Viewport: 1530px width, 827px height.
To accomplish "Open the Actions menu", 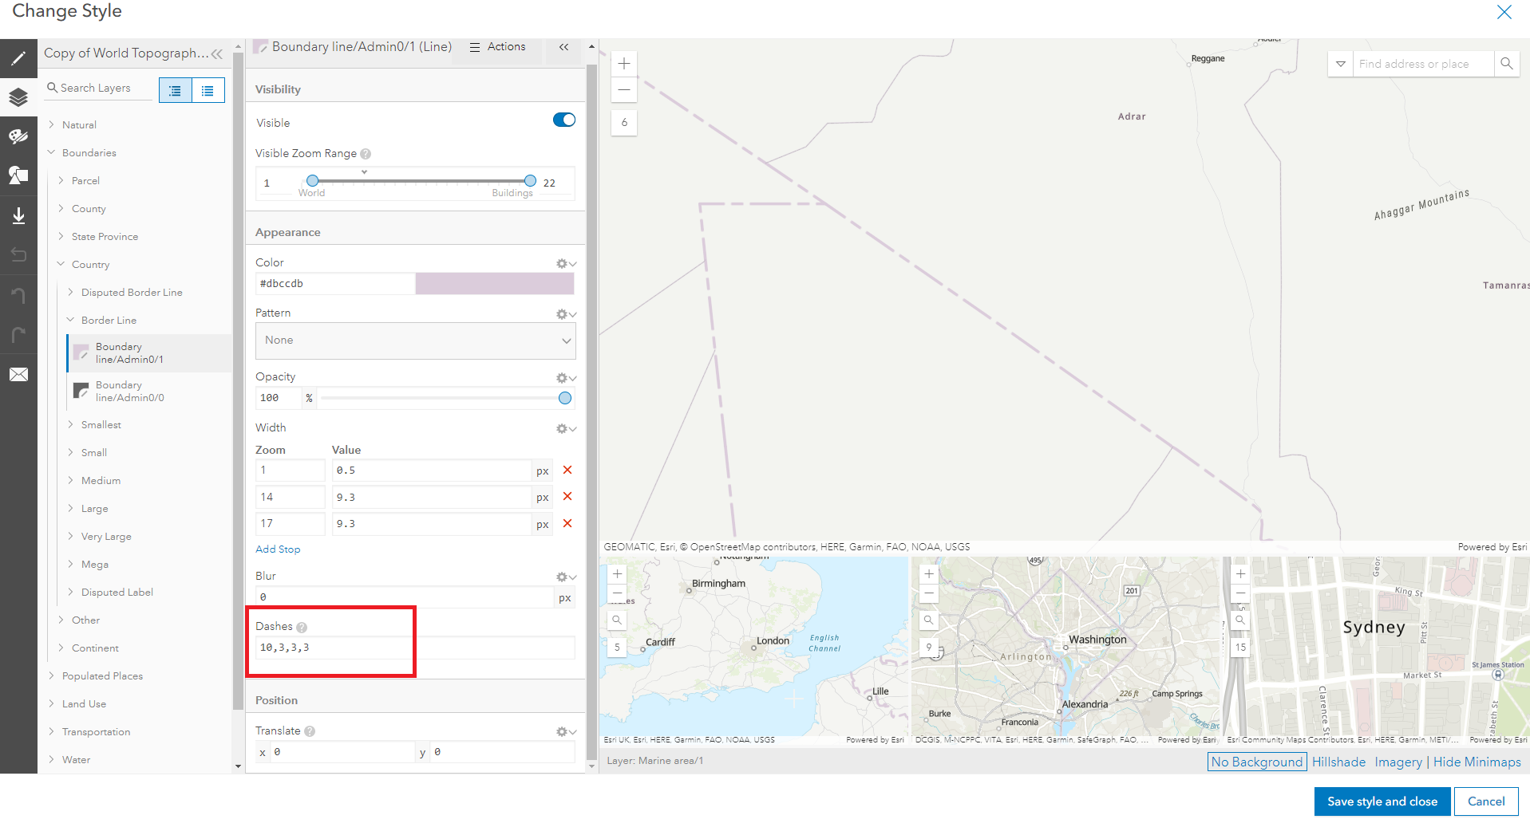I will pos(497,46).
